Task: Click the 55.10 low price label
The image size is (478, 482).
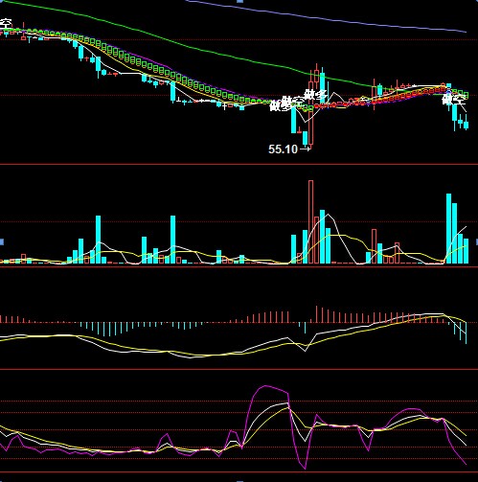Action: [283, 149]
